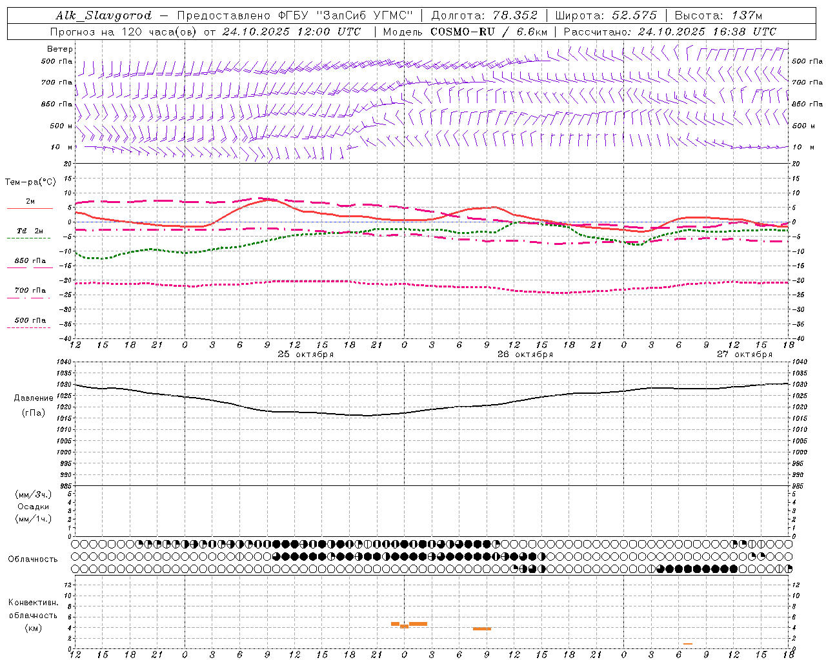This screenshot has height=660, width=826.
Task: Click the Облачность cloud cover label
Action: pyautogui.click(x=33, y=559)
